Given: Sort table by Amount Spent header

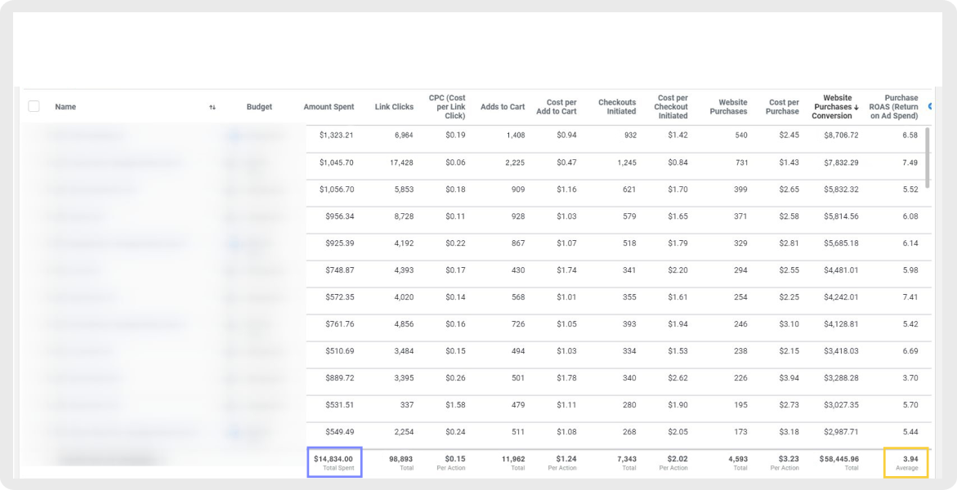Looking at the screenshot, I should 329,107.
